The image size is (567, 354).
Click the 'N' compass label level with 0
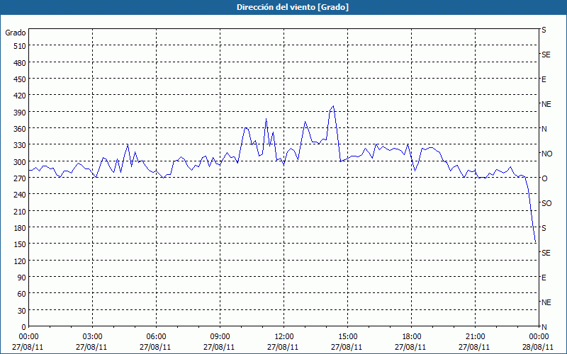point(544,327)
